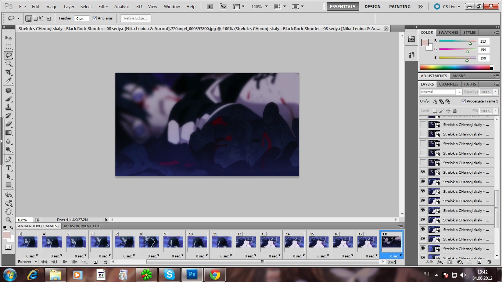
Task: Toggle Lock transparent pixels
Action: click(435, 111)
